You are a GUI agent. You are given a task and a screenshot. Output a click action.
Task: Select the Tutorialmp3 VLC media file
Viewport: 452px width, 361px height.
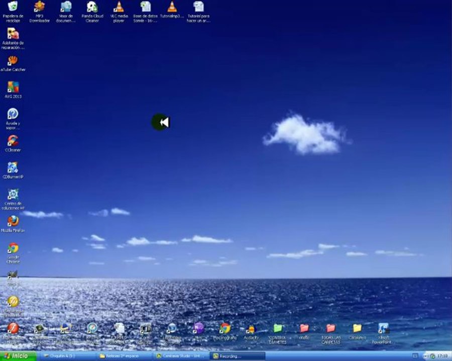[172, 10]
